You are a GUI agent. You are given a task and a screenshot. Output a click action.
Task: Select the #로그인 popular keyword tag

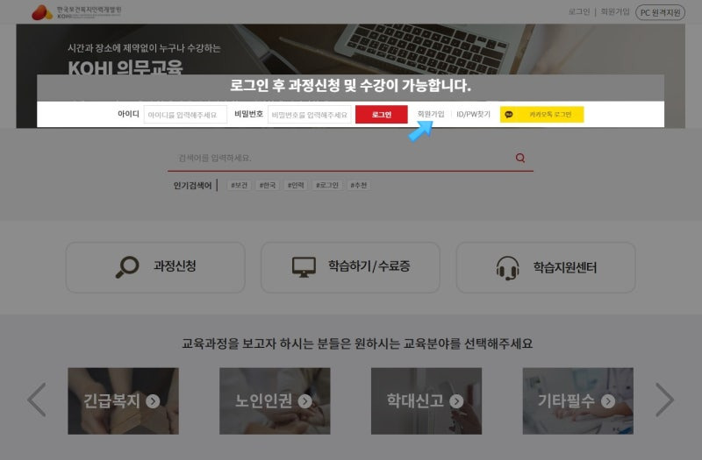[x=326, y=185]
